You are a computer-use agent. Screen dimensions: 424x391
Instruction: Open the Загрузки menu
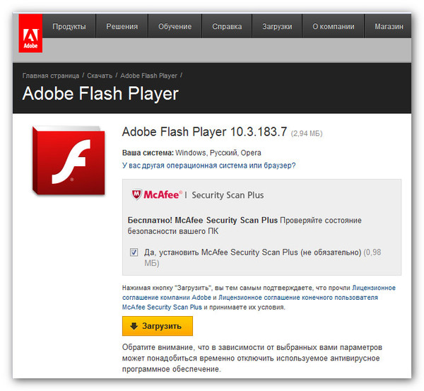coord(277,26)
